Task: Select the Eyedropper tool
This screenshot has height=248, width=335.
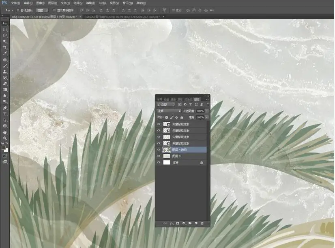Action: [5, 53]
